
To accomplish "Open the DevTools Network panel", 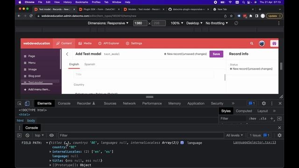I will (x=129, y=104).
